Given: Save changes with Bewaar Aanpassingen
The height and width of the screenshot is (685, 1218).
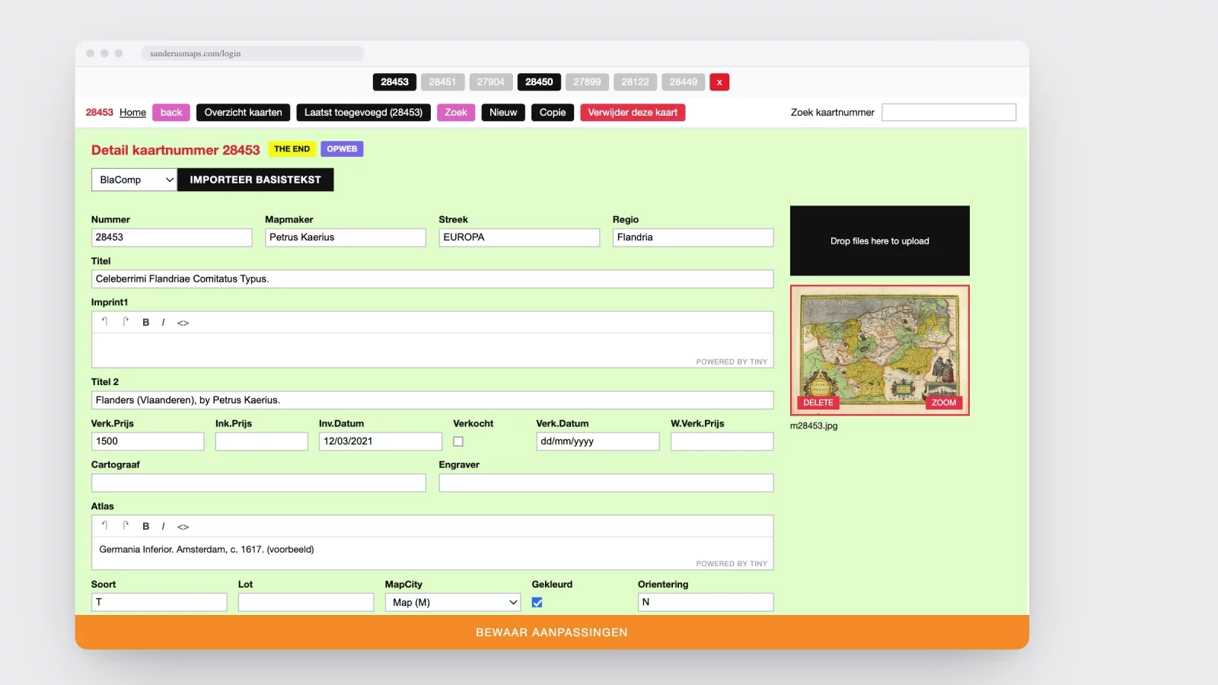Looking at the screenshot, I should [552, 632].
